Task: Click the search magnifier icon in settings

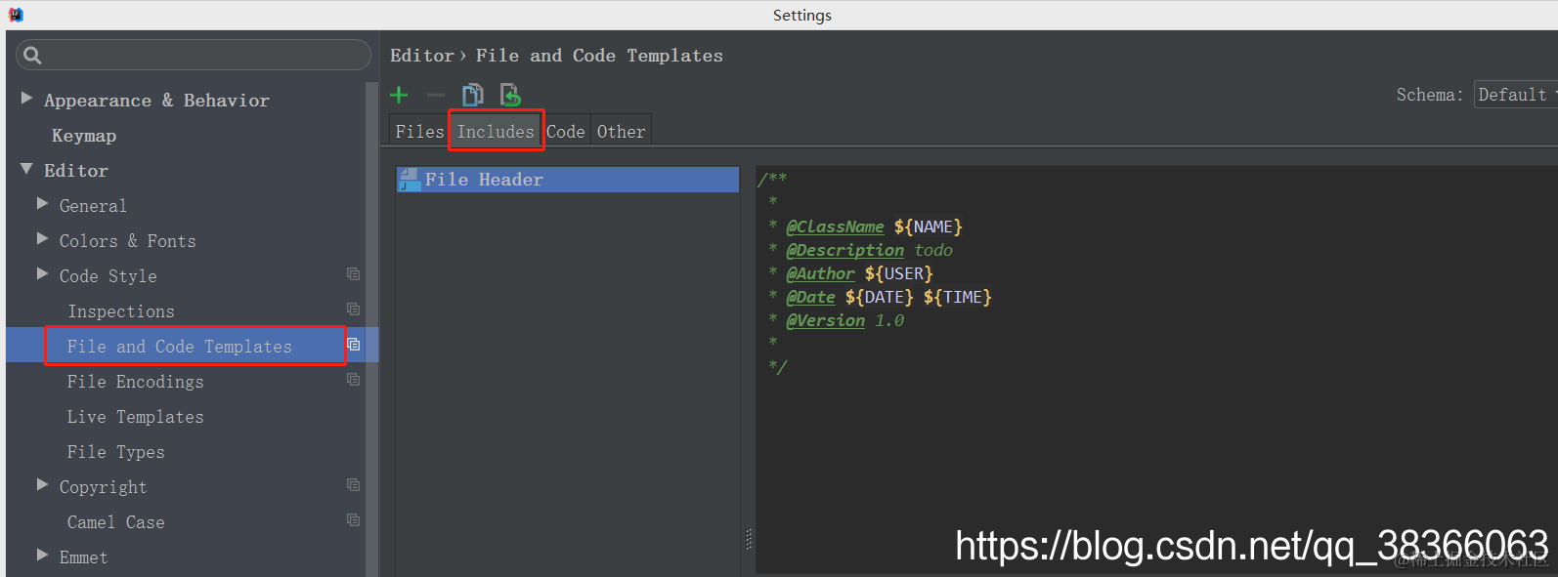Action: click(x=32, y=56)
